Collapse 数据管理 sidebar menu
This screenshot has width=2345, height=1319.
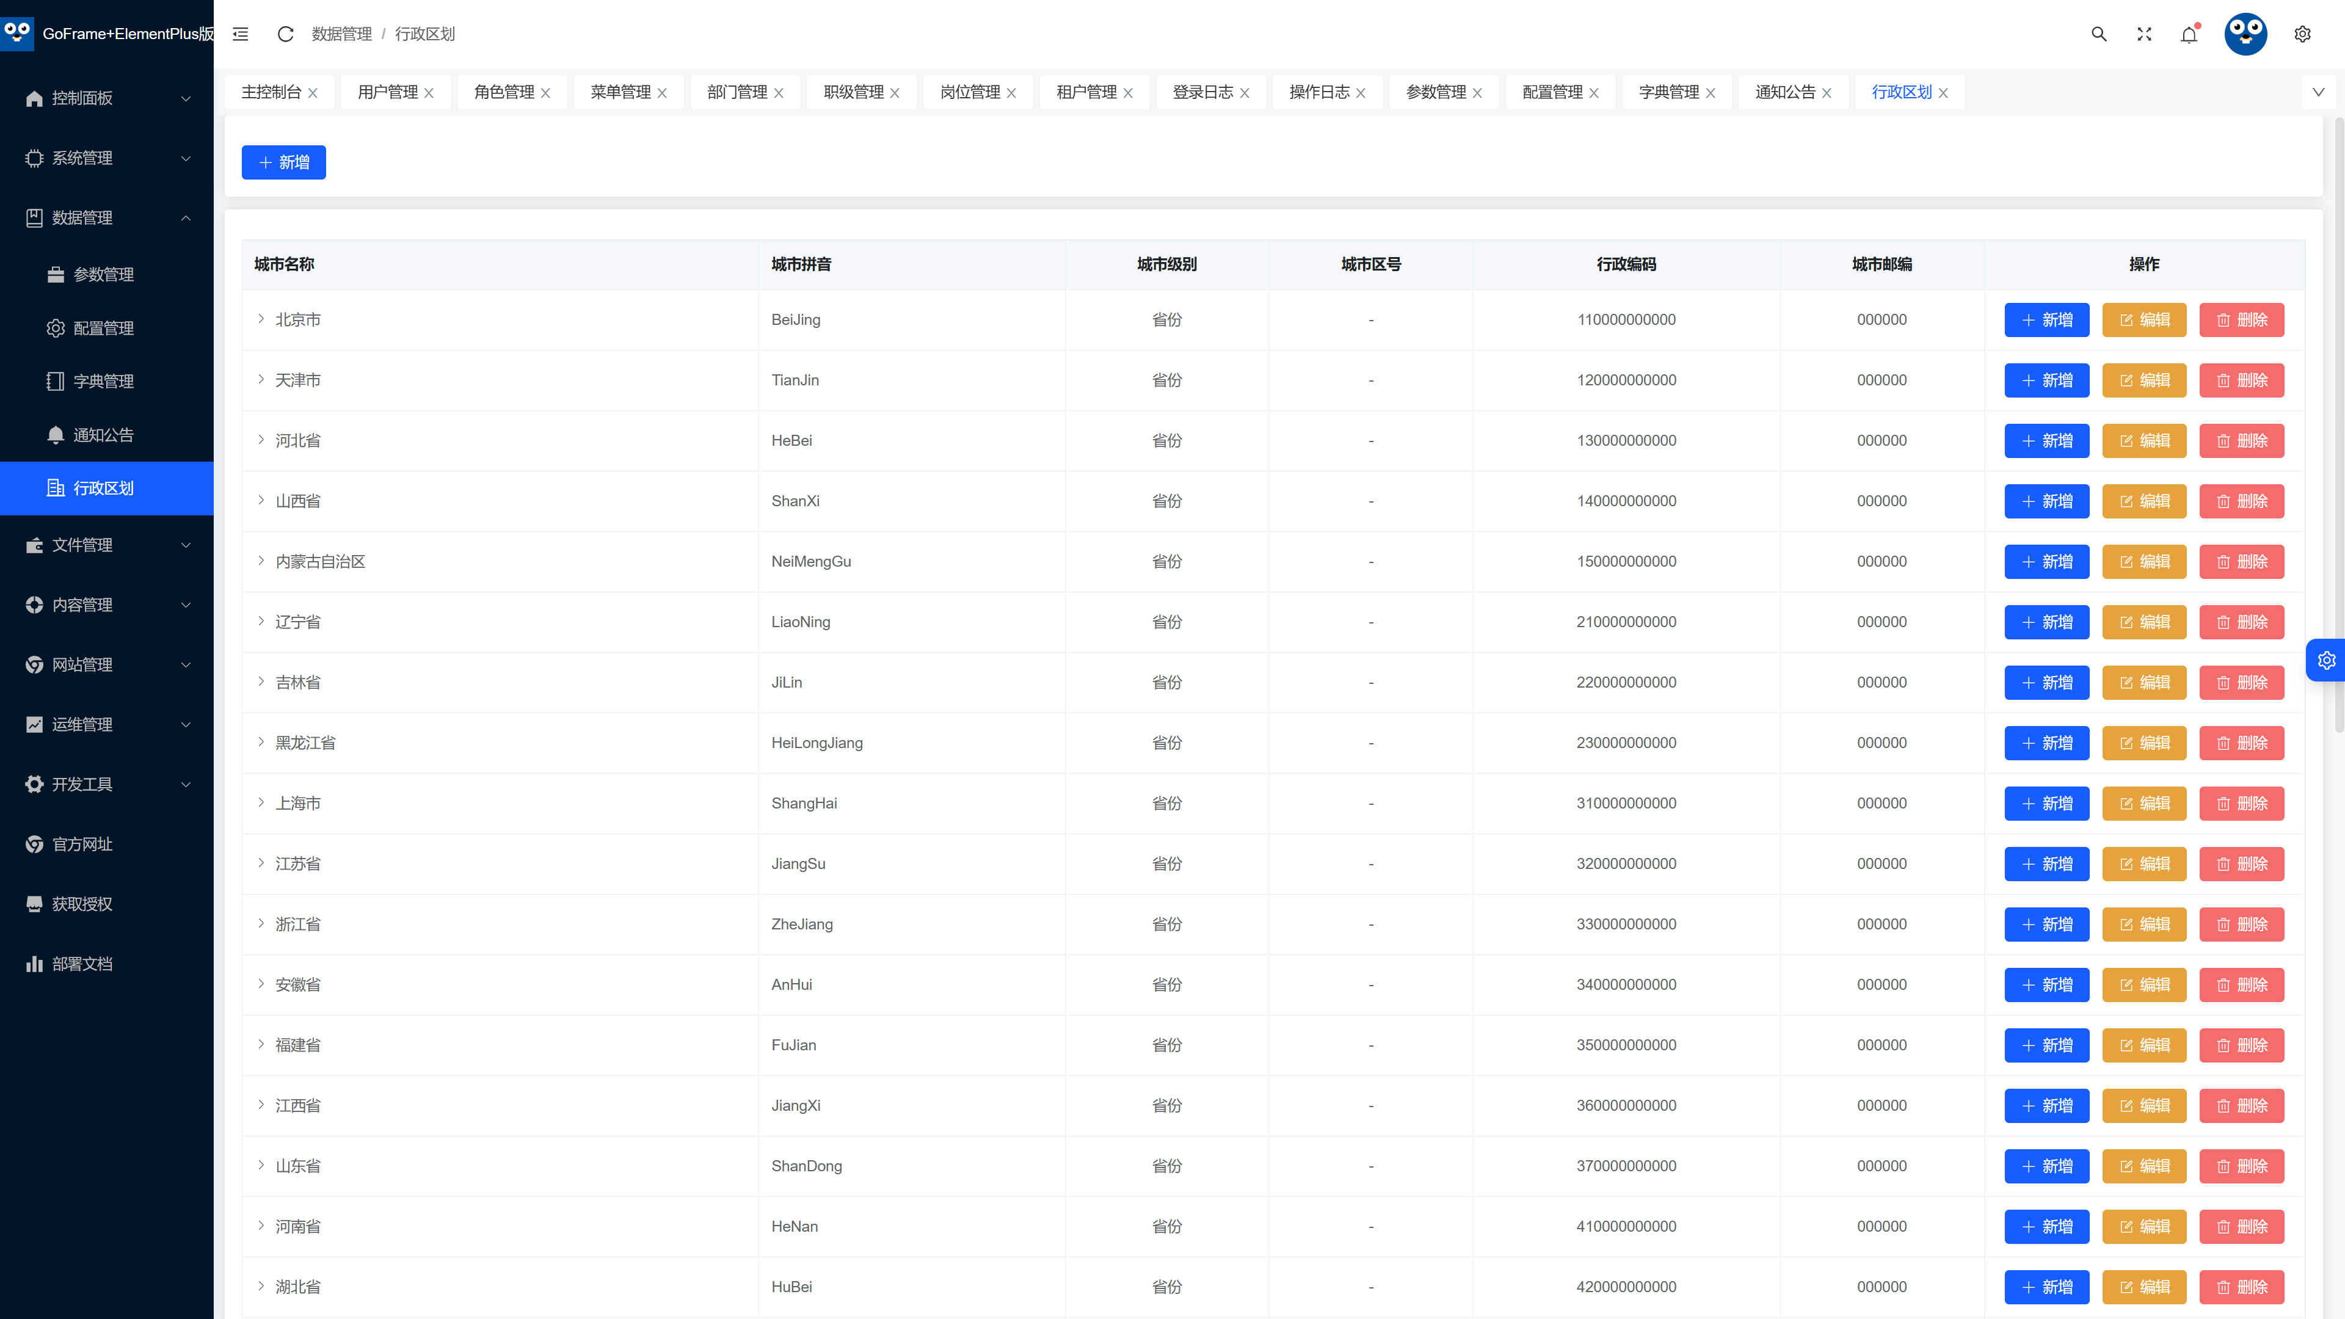click(x=106, y=217)
